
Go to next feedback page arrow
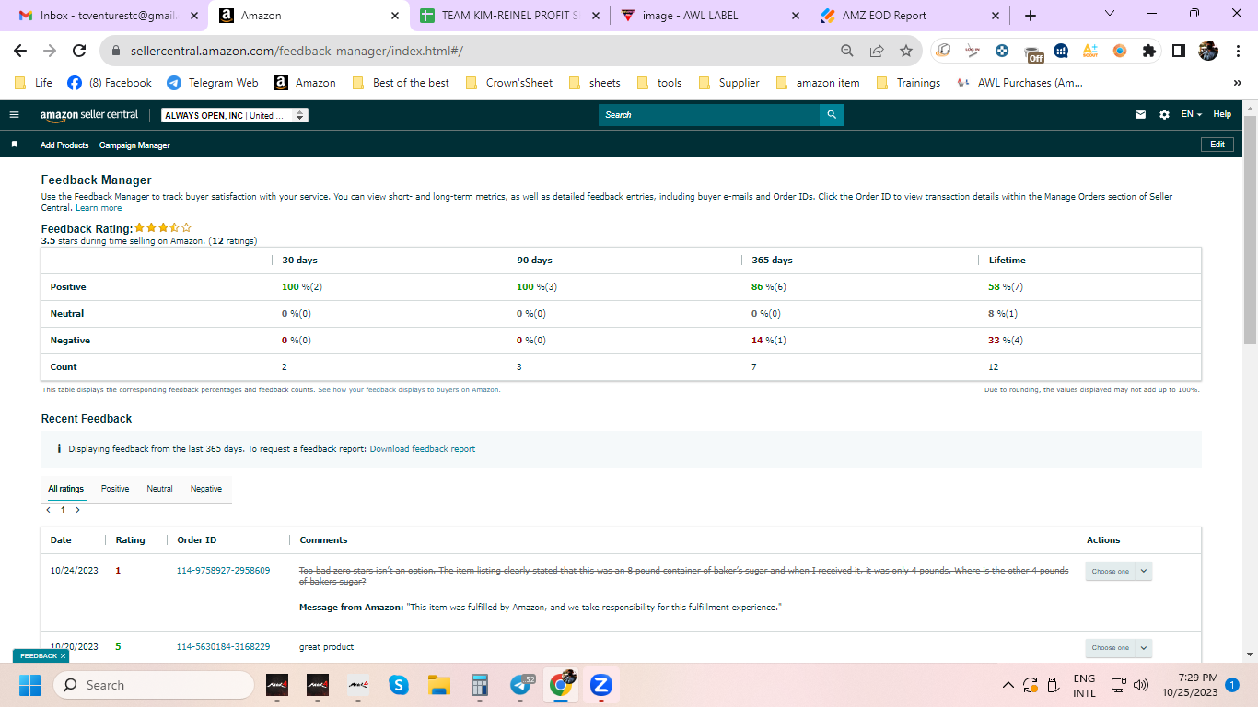click(78, 510)
